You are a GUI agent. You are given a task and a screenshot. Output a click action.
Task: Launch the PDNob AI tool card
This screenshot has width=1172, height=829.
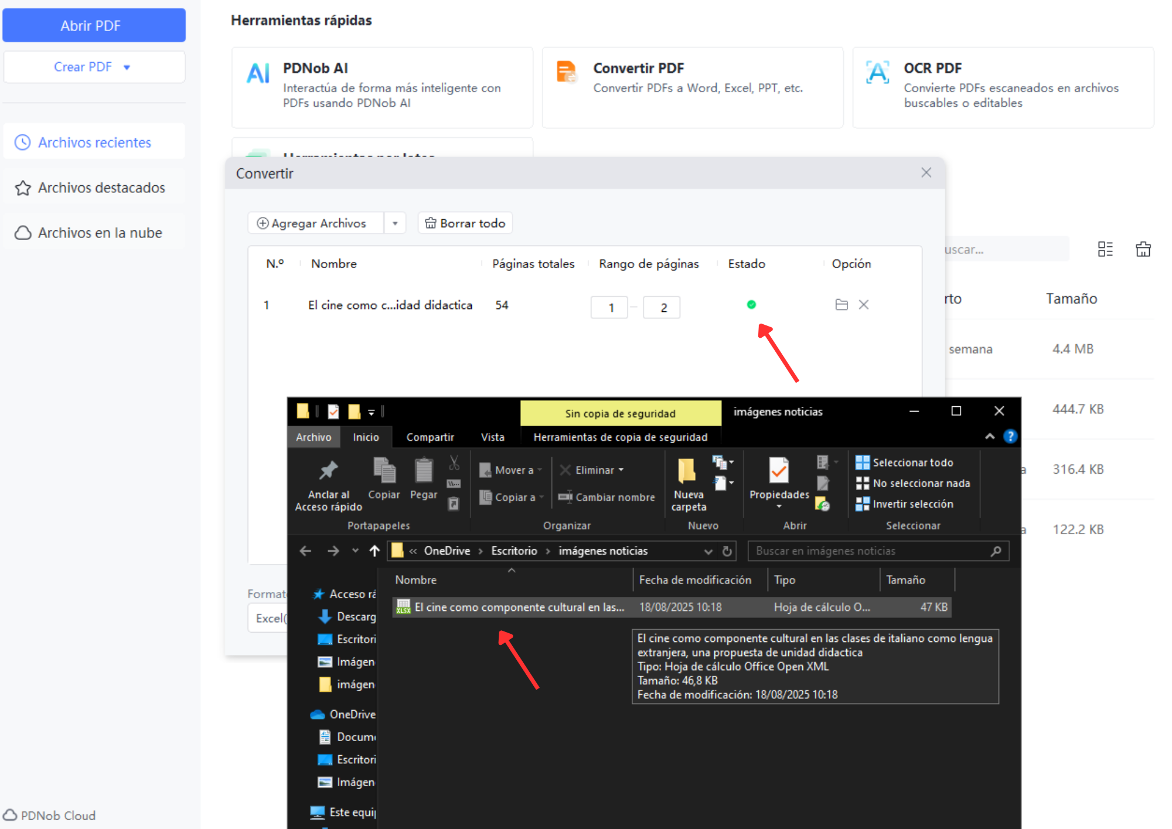[x=382, y=87]
